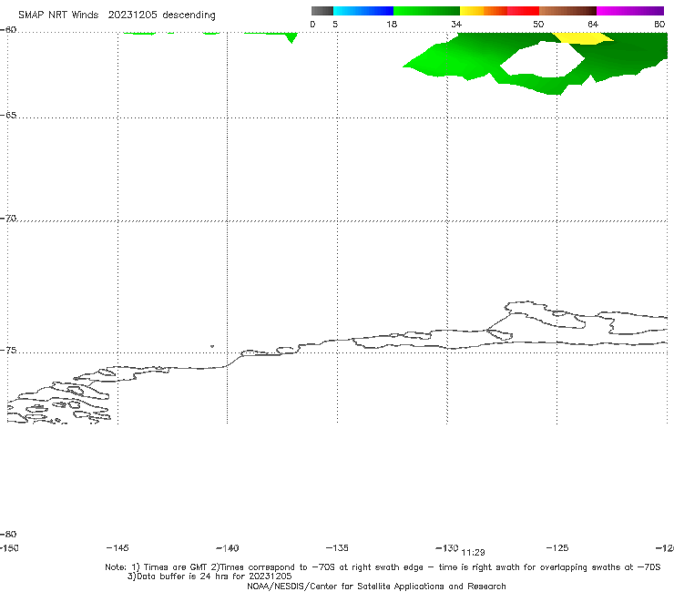Click latitude label '-75'
674x592 pixels.
click(x=8, y=351)
